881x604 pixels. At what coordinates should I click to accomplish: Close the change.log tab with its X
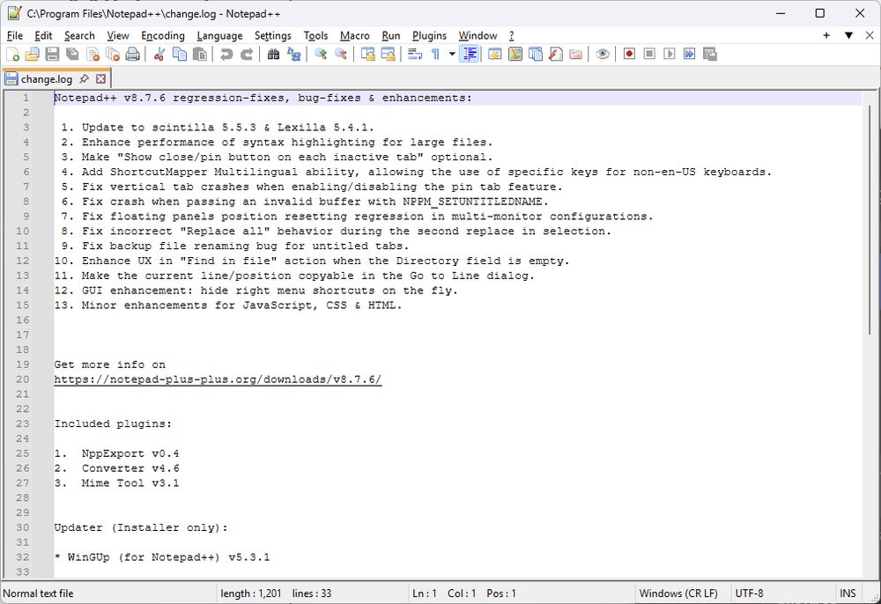[100, 78]
